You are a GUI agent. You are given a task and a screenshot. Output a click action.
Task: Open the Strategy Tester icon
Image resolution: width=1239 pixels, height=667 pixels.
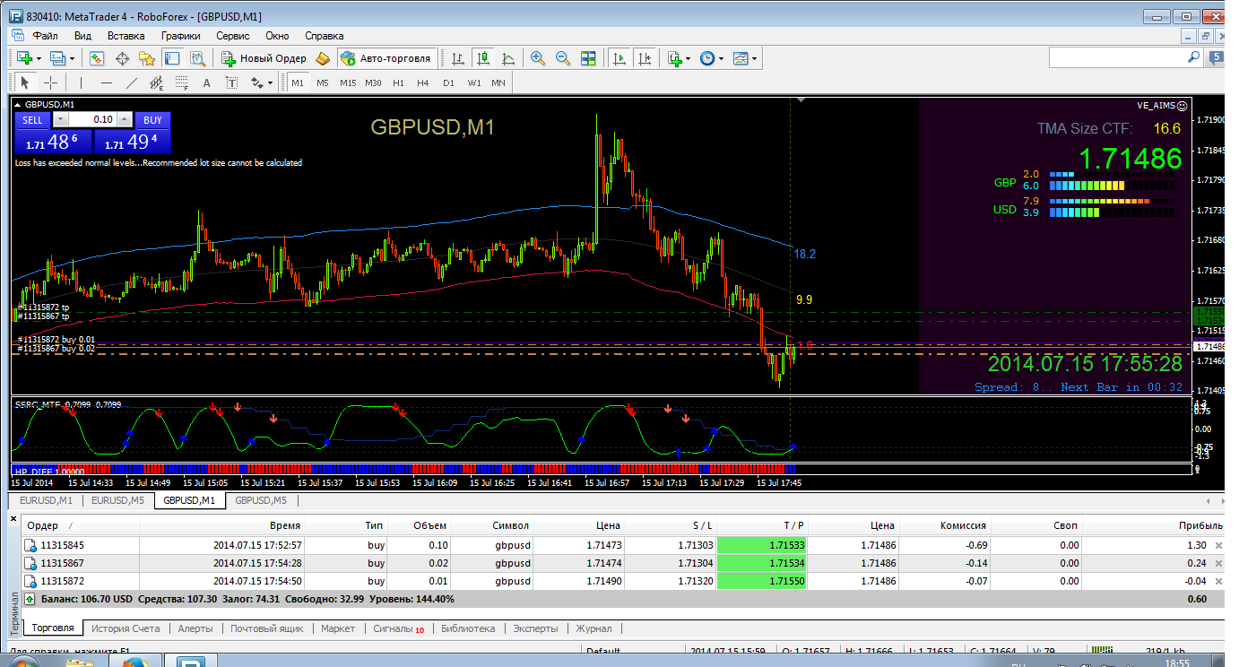click(x=197, y=58)
